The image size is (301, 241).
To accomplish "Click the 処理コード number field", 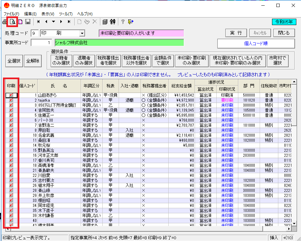I will [x=35, y=33].
